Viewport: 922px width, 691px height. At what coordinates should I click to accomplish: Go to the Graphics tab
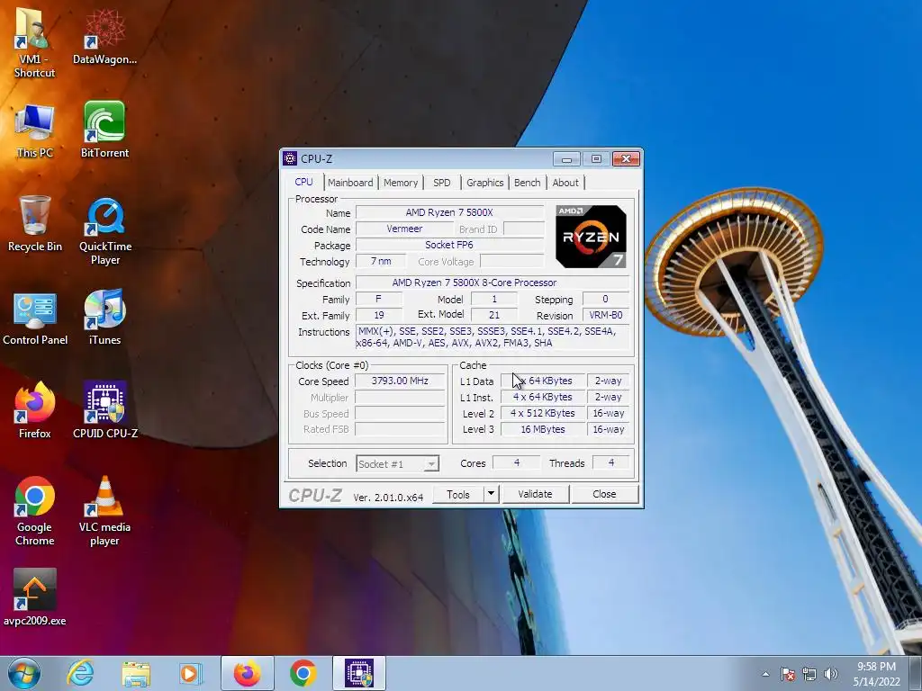click(485, 183)
